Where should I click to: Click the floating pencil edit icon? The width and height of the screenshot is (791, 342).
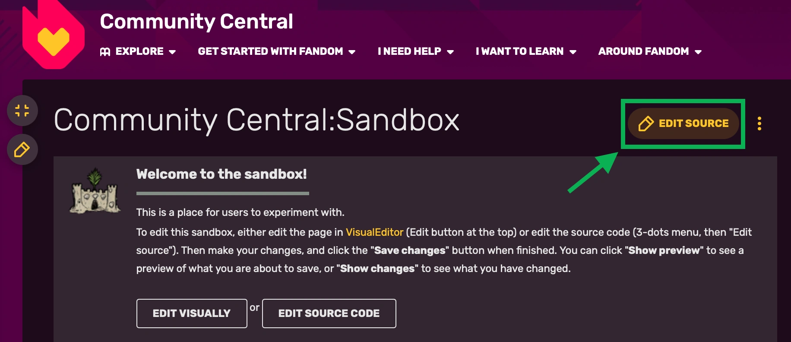click(22, 150)
